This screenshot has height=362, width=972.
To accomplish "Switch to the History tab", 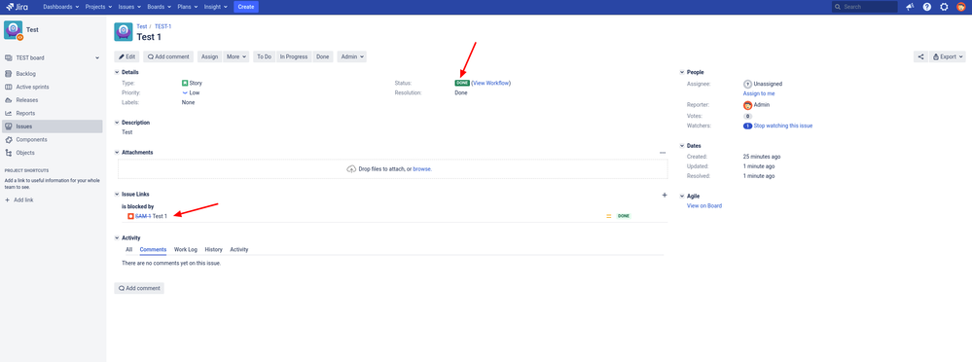I will tap(213, 250).
